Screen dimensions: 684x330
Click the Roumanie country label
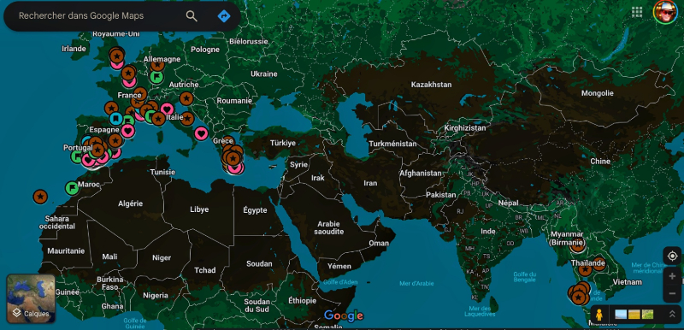coord(234,101)
